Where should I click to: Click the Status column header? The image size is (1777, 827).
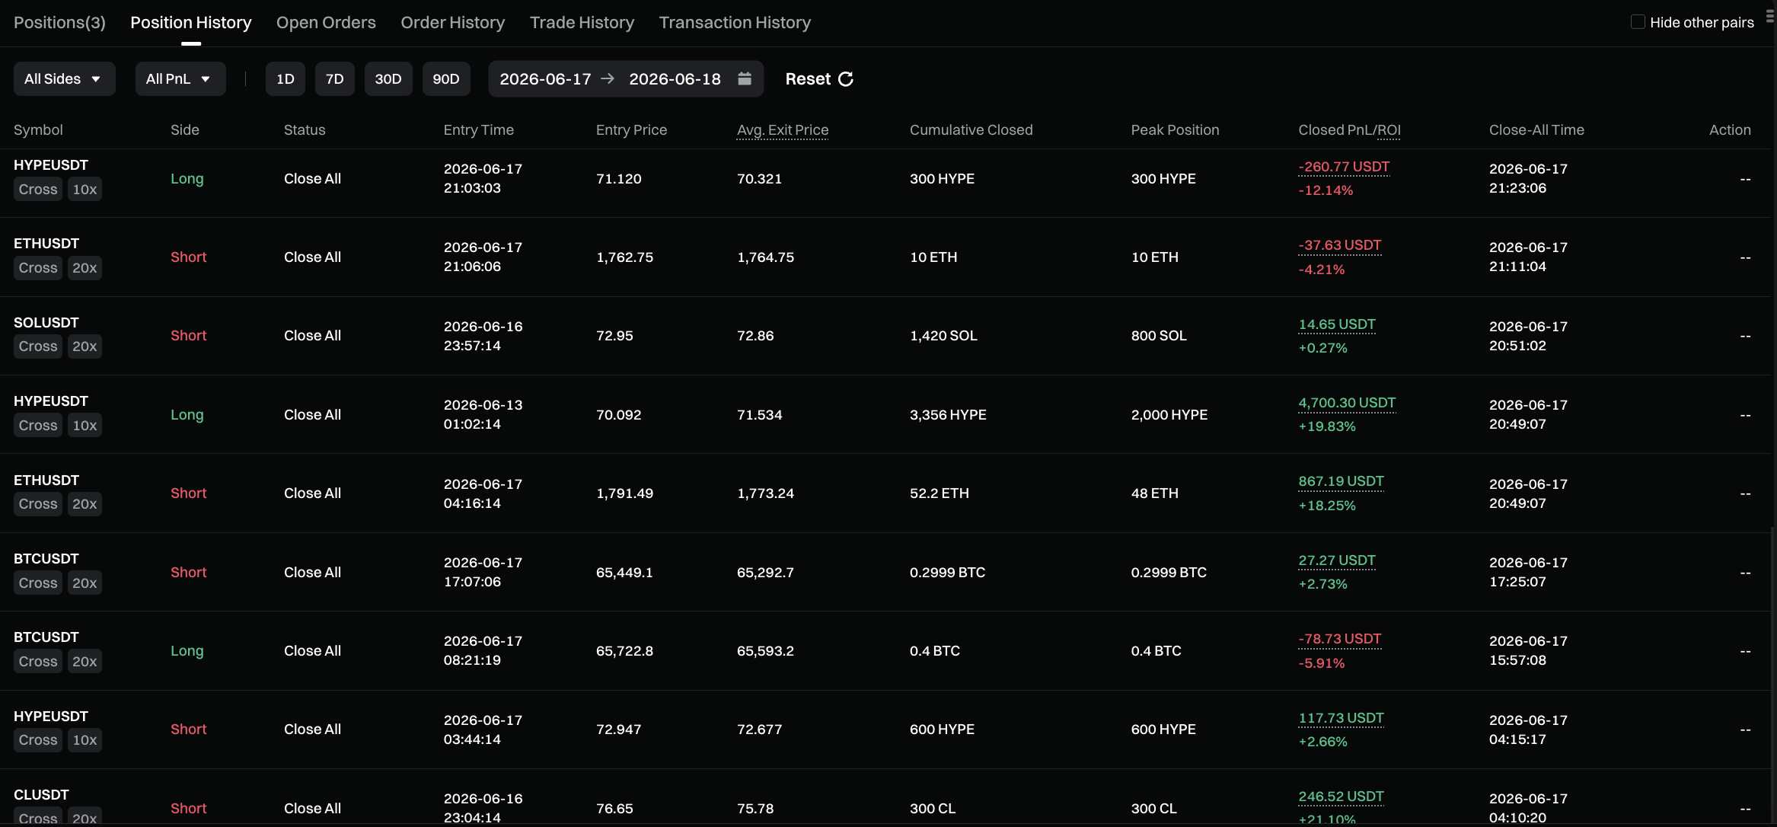click(x=305, y=130)
